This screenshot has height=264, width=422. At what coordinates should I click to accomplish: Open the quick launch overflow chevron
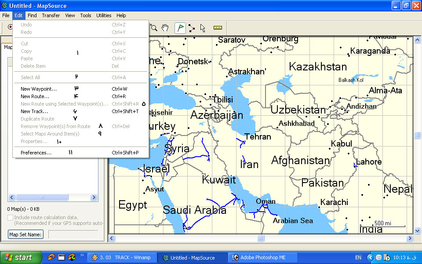pyautogui.click(x=82, y=255)
